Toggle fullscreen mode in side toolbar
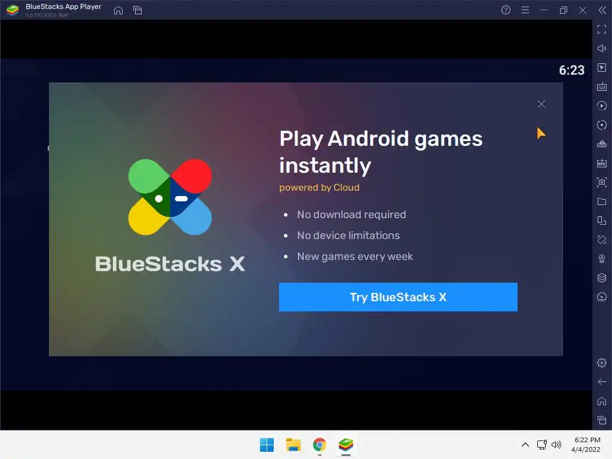 point(602,29)
